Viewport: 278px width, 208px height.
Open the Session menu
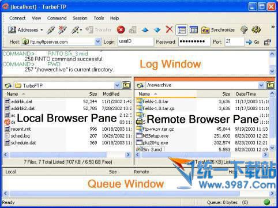tap(80, 18)
